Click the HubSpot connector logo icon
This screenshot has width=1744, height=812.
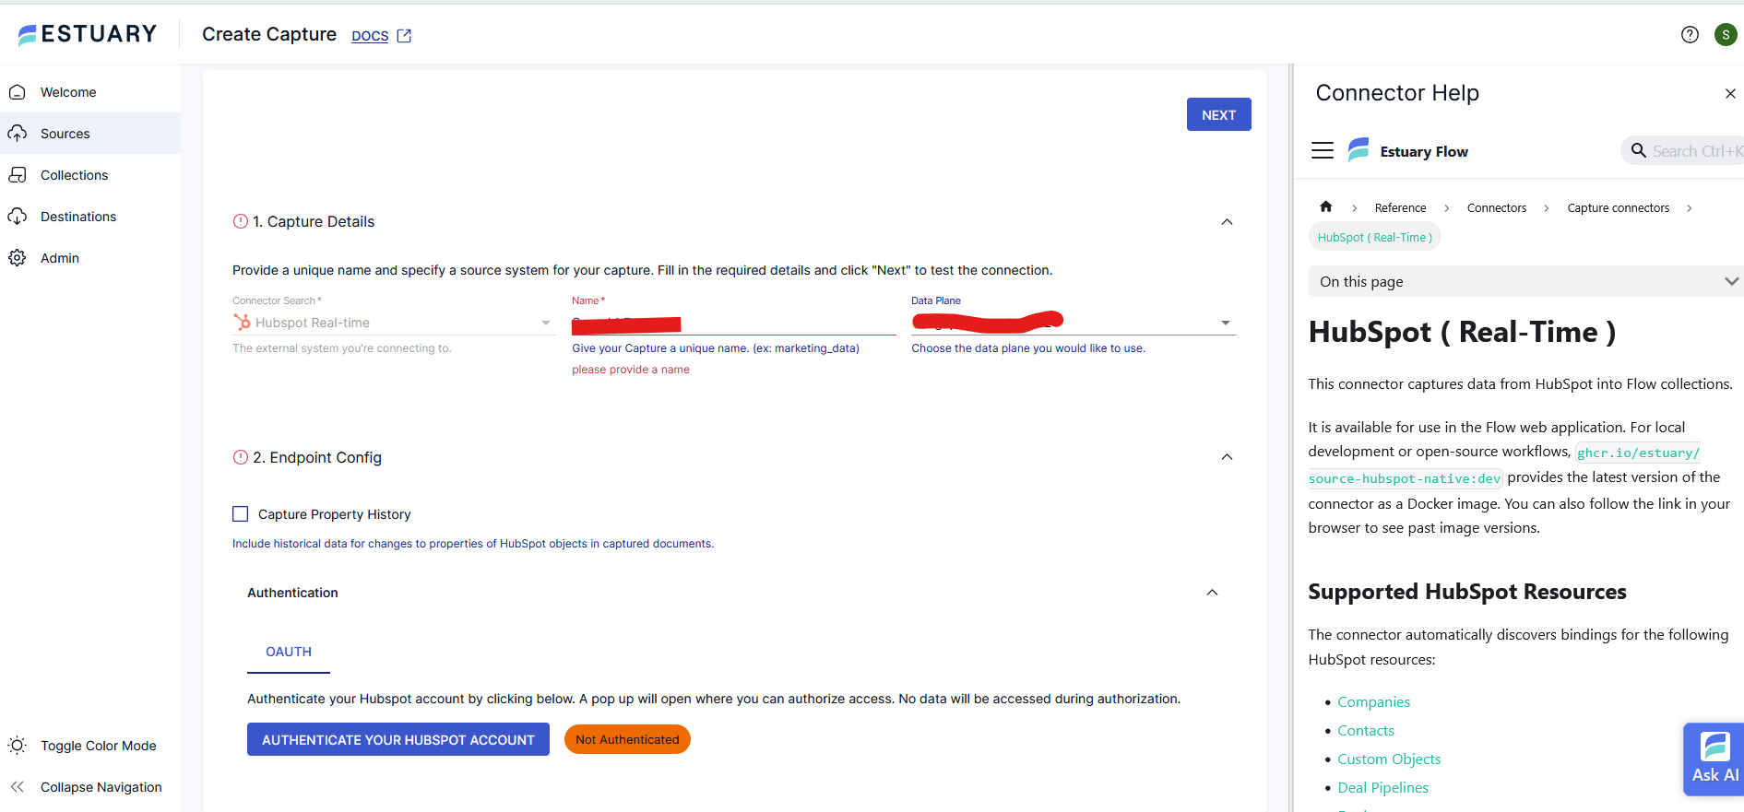click(242, 322)
